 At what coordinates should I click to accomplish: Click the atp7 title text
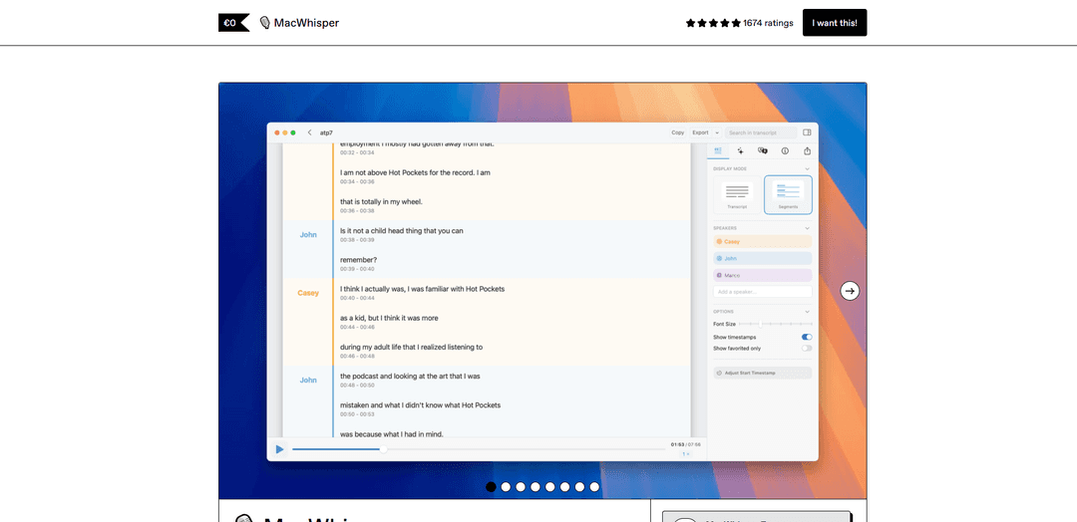(326, 132)
